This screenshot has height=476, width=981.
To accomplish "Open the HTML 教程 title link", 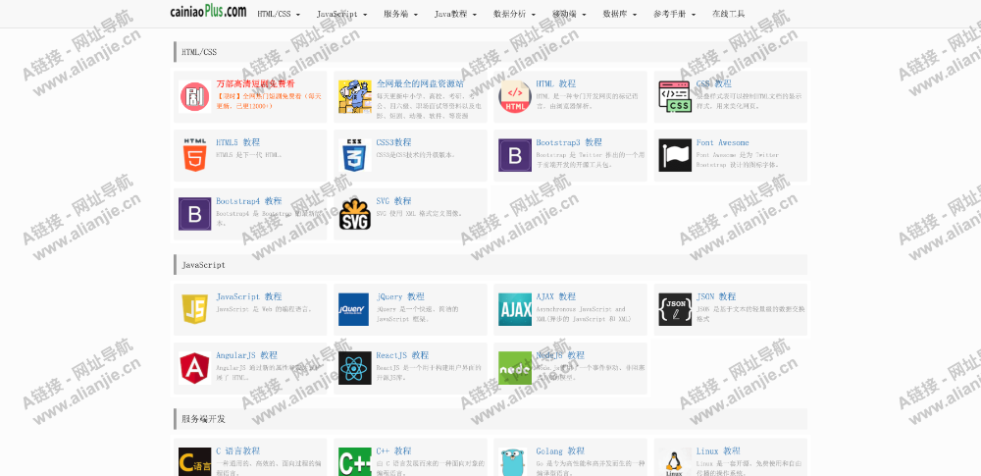I will pyautogui.click(x=555, y=84).
